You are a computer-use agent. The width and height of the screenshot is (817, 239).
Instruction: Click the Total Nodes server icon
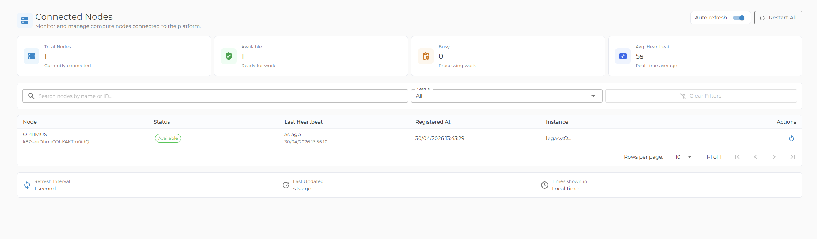pos(31,56)
